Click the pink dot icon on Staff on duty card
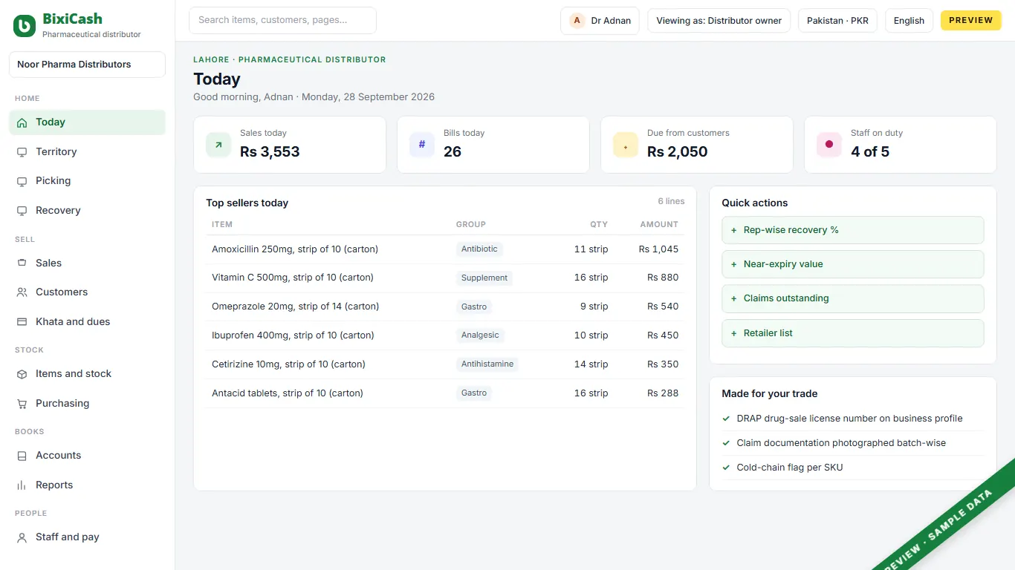The height and width of the screenshot is (570, 1015). click(829, 145)
